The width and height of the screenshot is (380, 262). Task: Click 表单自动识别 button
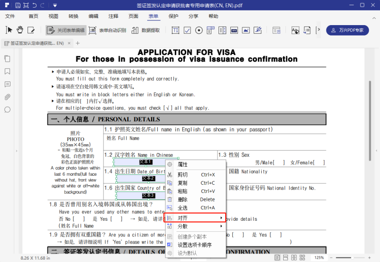tap(107, 30)
